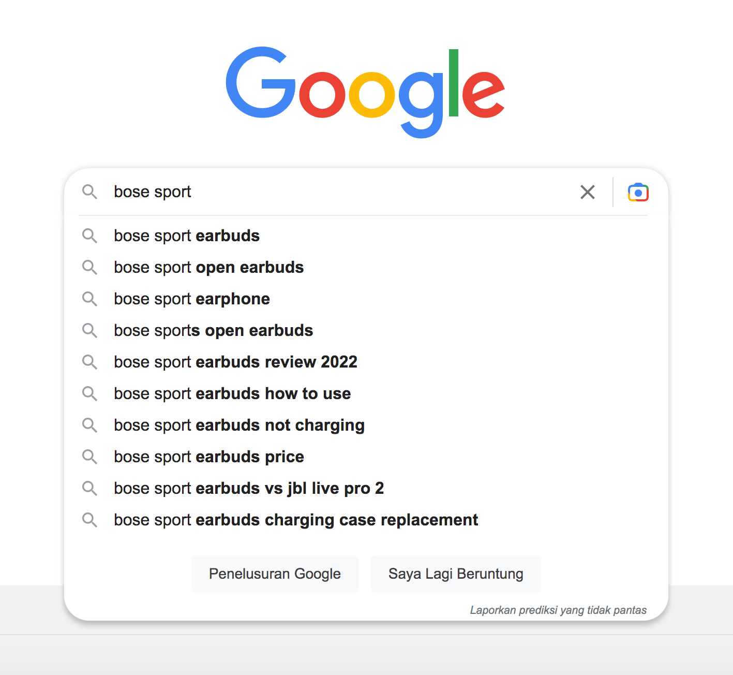Click the search icon next to 'bose sport earbuds not charging'

pos(89,425)
